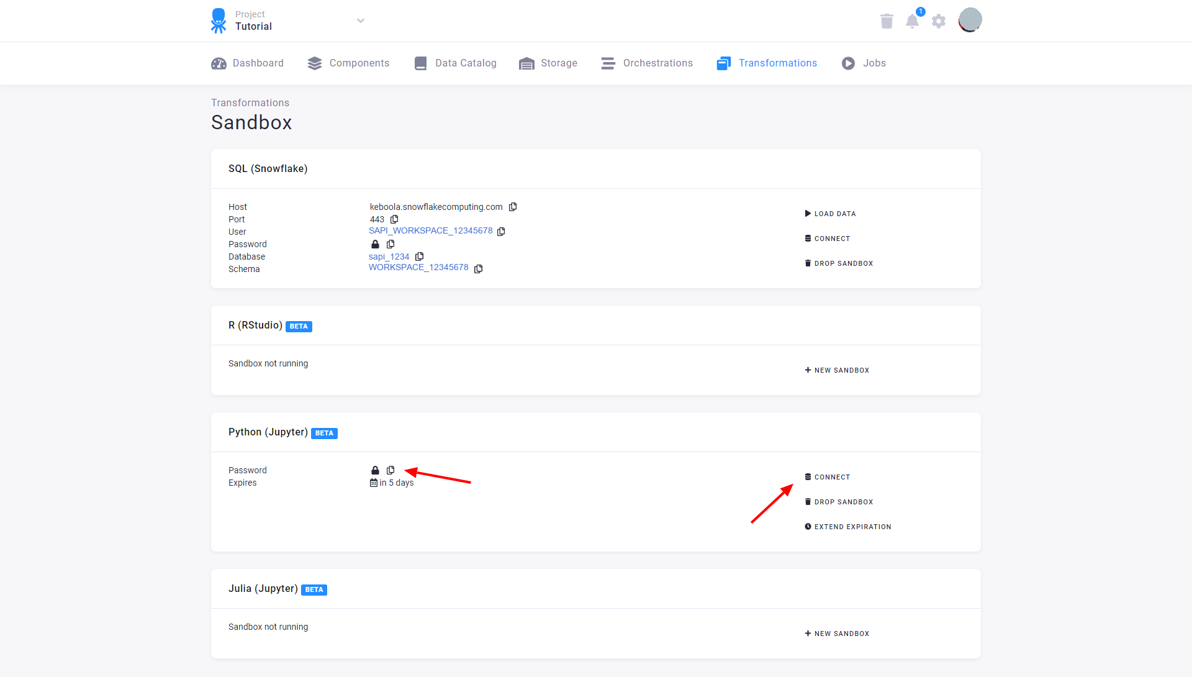Click the Transformations breadcrumb link
The image size is (1192, 677).
coord(250,102)
